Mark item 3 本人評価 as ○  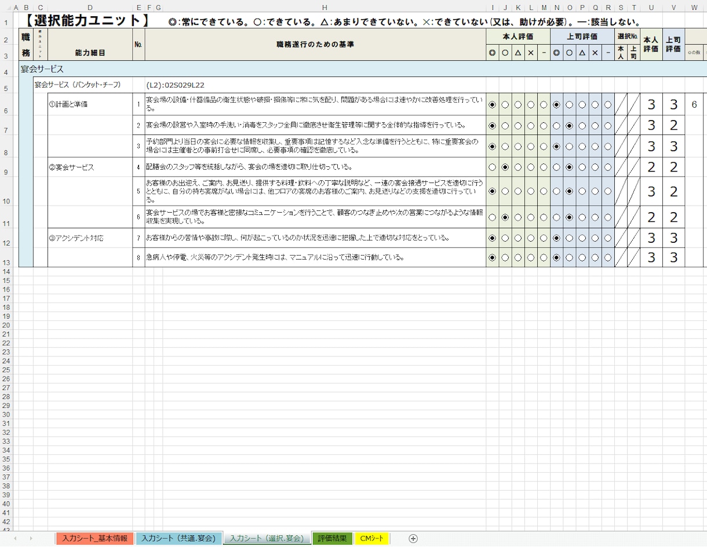[x=505, y=147]
